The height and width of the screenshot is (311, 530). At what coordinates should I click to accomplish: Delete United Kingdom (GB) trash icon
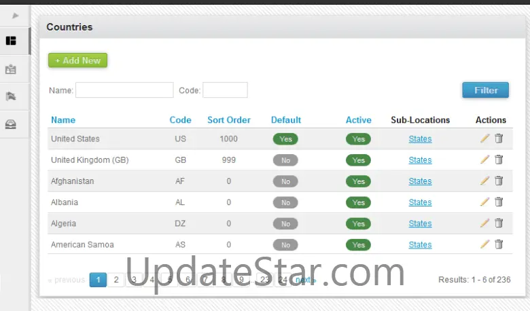(499, 160)
